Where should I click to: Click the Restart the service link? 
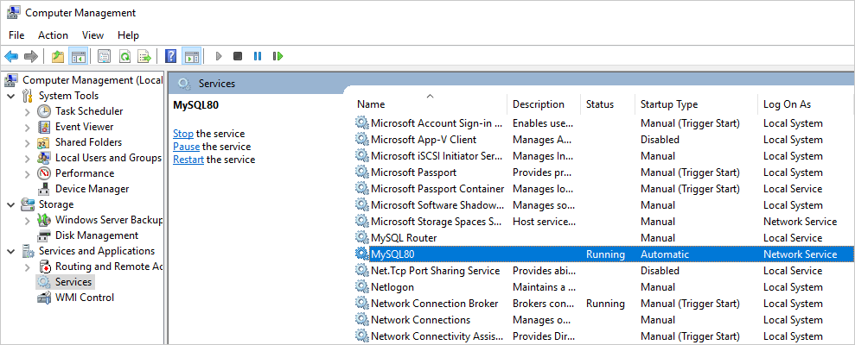tap(188, 160)
